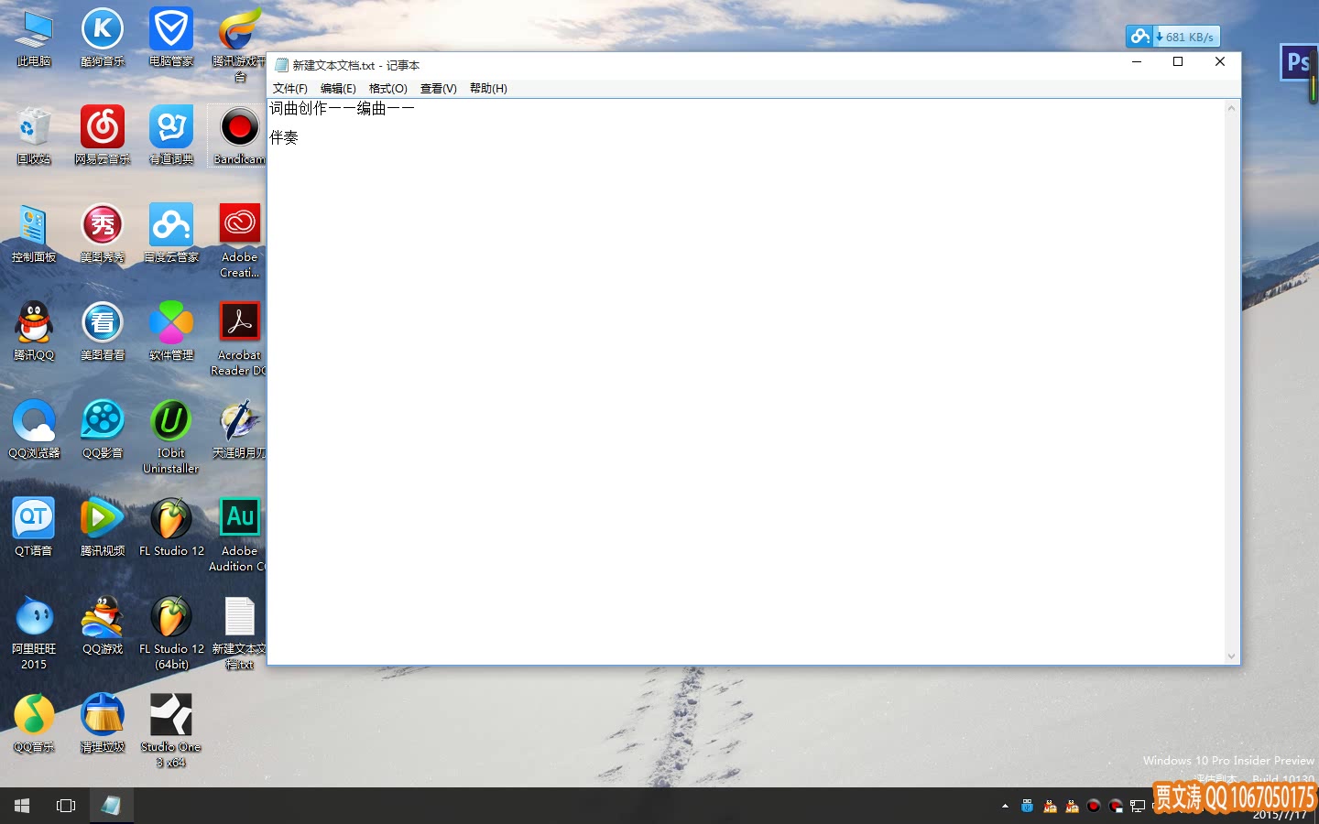Open Task View on the taskbar
1319x824 pixels.
66,806
